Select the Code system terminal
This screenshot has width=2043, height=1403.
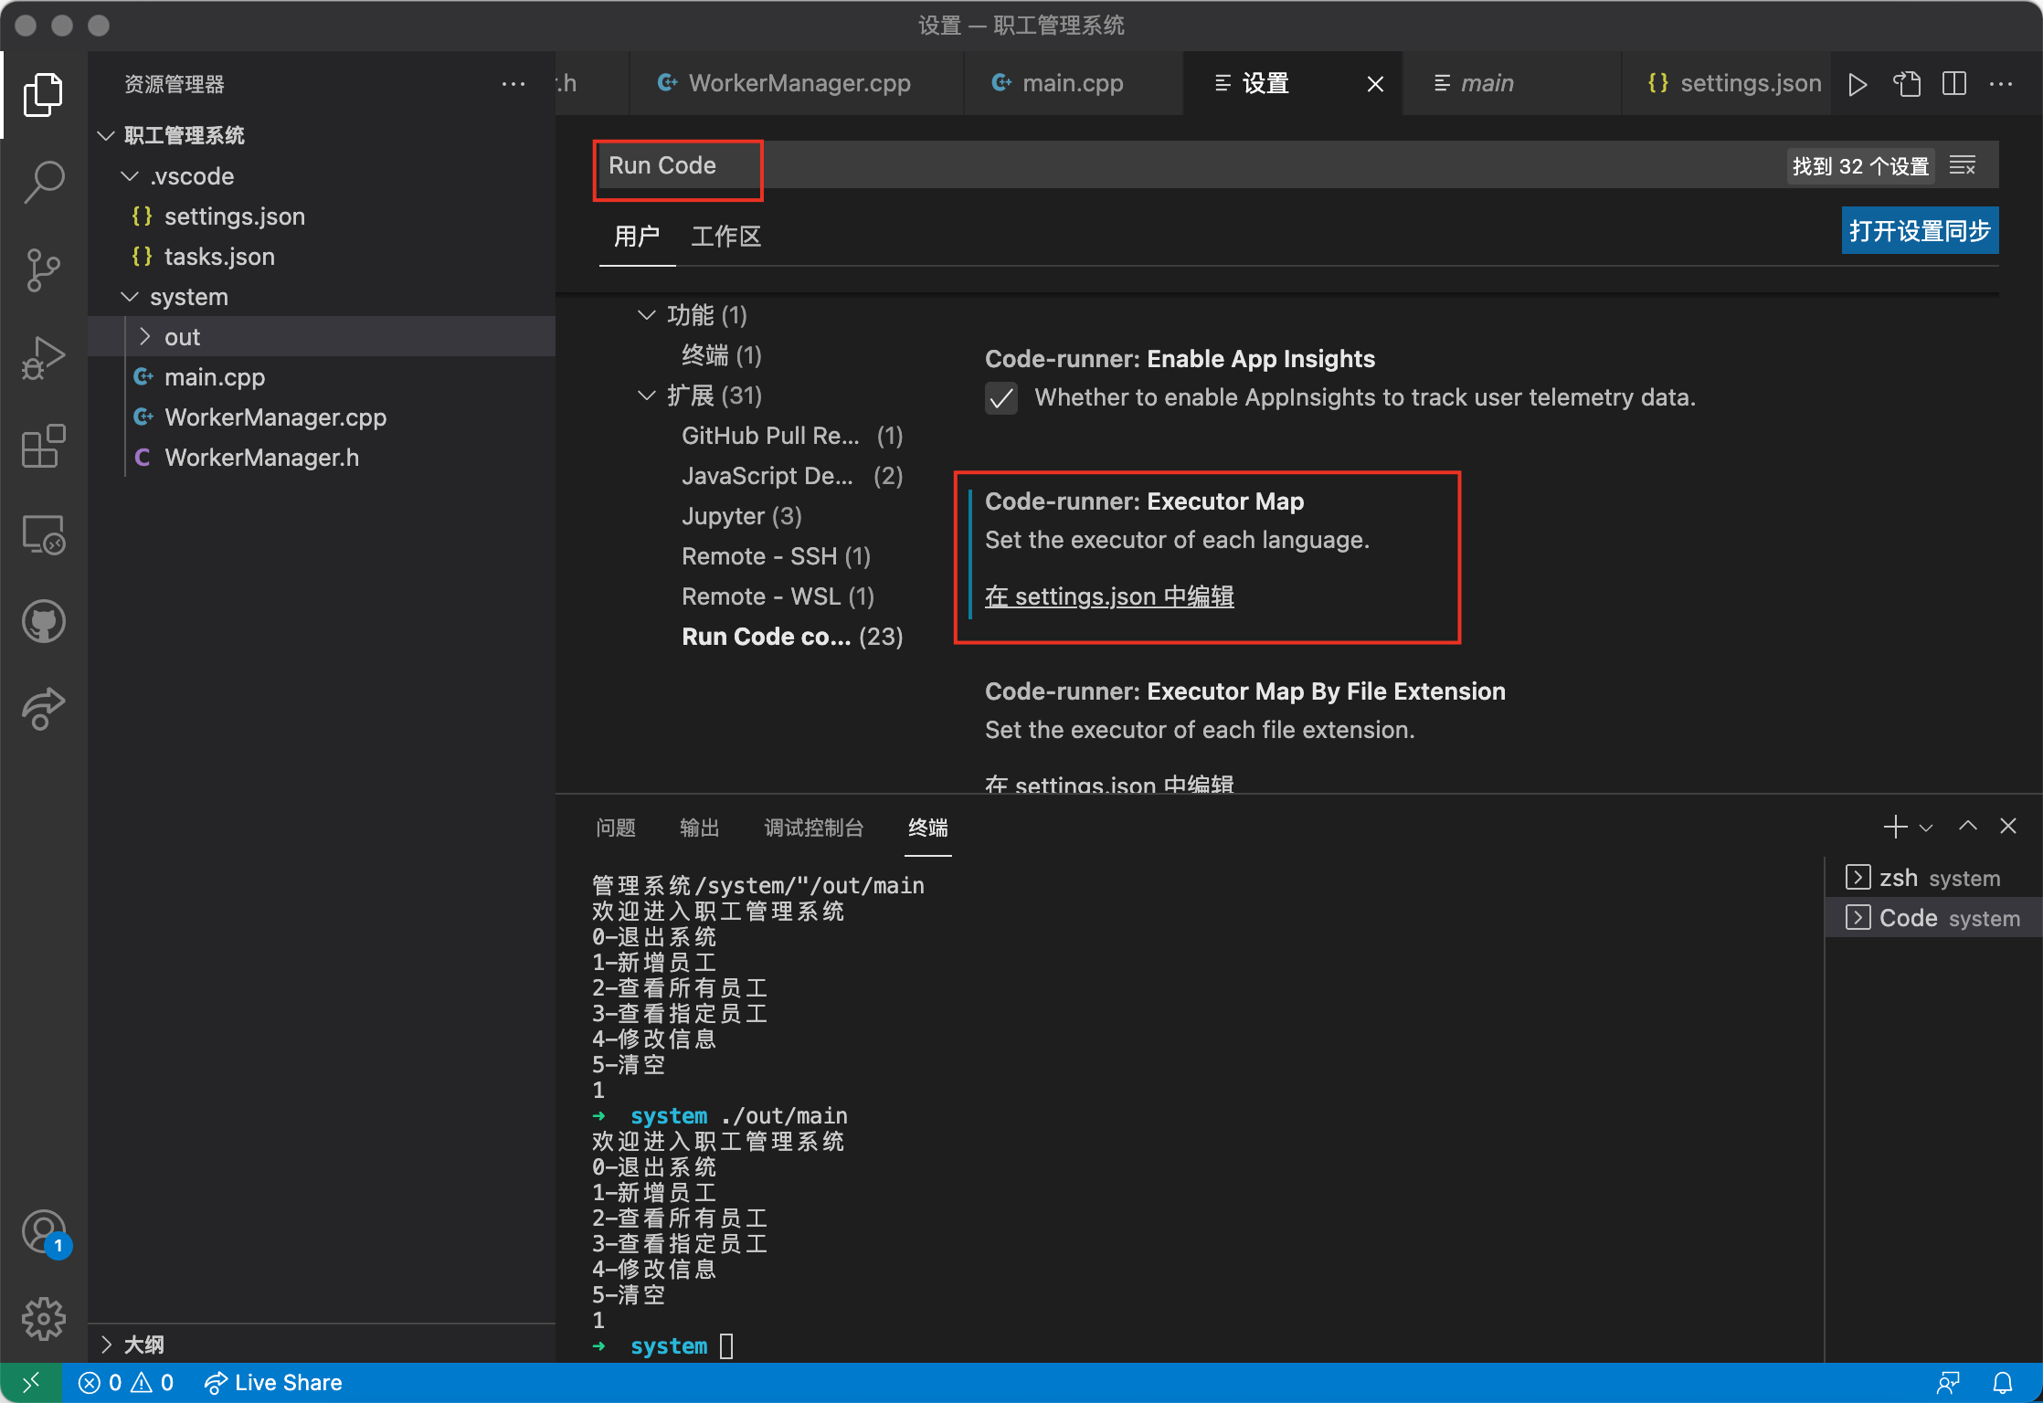[x=1933, y=918]
